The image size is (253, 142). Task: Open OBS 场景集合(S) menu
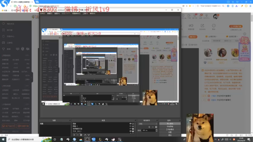tap(76, 14)
